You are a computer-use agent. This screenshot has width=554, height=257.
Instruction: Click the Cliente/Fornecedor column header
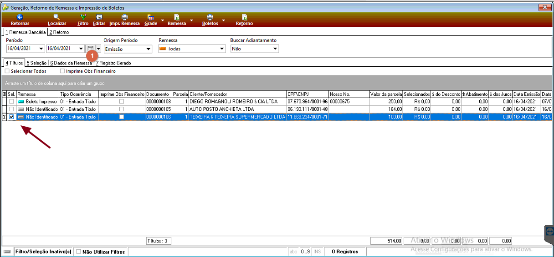coord(237,94)
